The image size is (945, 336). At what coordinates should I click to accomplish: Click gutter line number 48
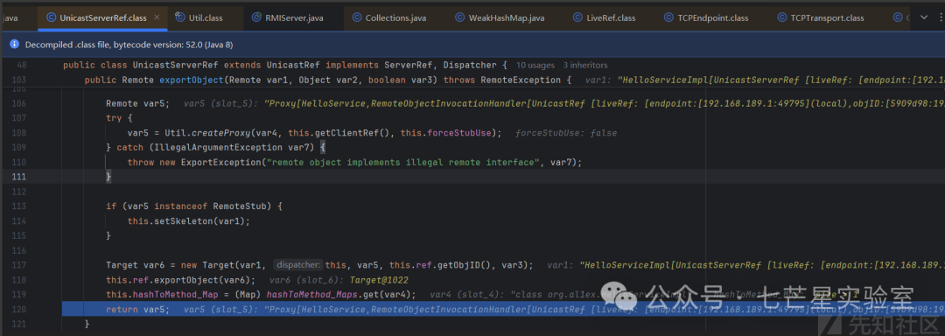(22, 65)
